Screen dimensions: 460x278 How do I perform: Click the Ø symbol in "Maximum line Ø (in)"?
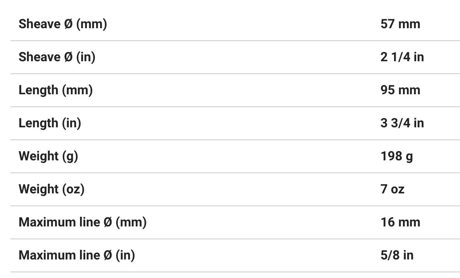click(x=107, y=255)
